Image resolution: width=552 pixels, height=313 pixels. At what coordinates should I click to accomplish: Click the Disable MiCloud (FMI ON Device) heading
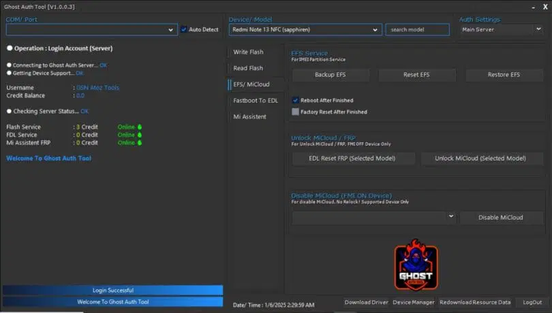(x=341, y=195)
